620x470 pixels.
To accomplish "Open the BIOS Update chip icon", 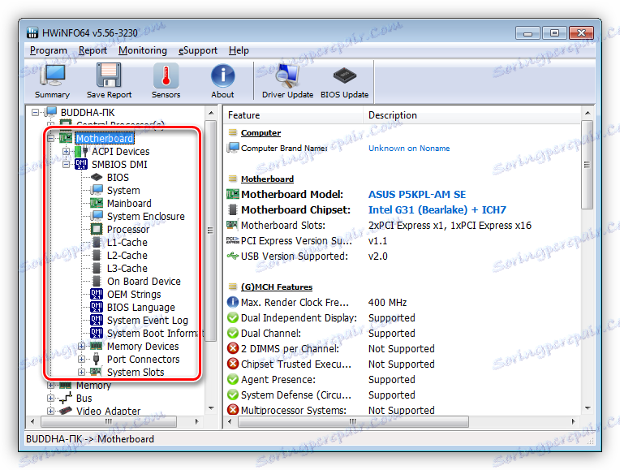I will [344, 75].
